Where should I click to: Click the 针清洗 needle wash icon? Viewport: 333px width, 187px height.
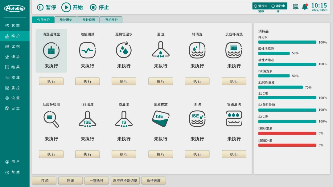point(197,50)
